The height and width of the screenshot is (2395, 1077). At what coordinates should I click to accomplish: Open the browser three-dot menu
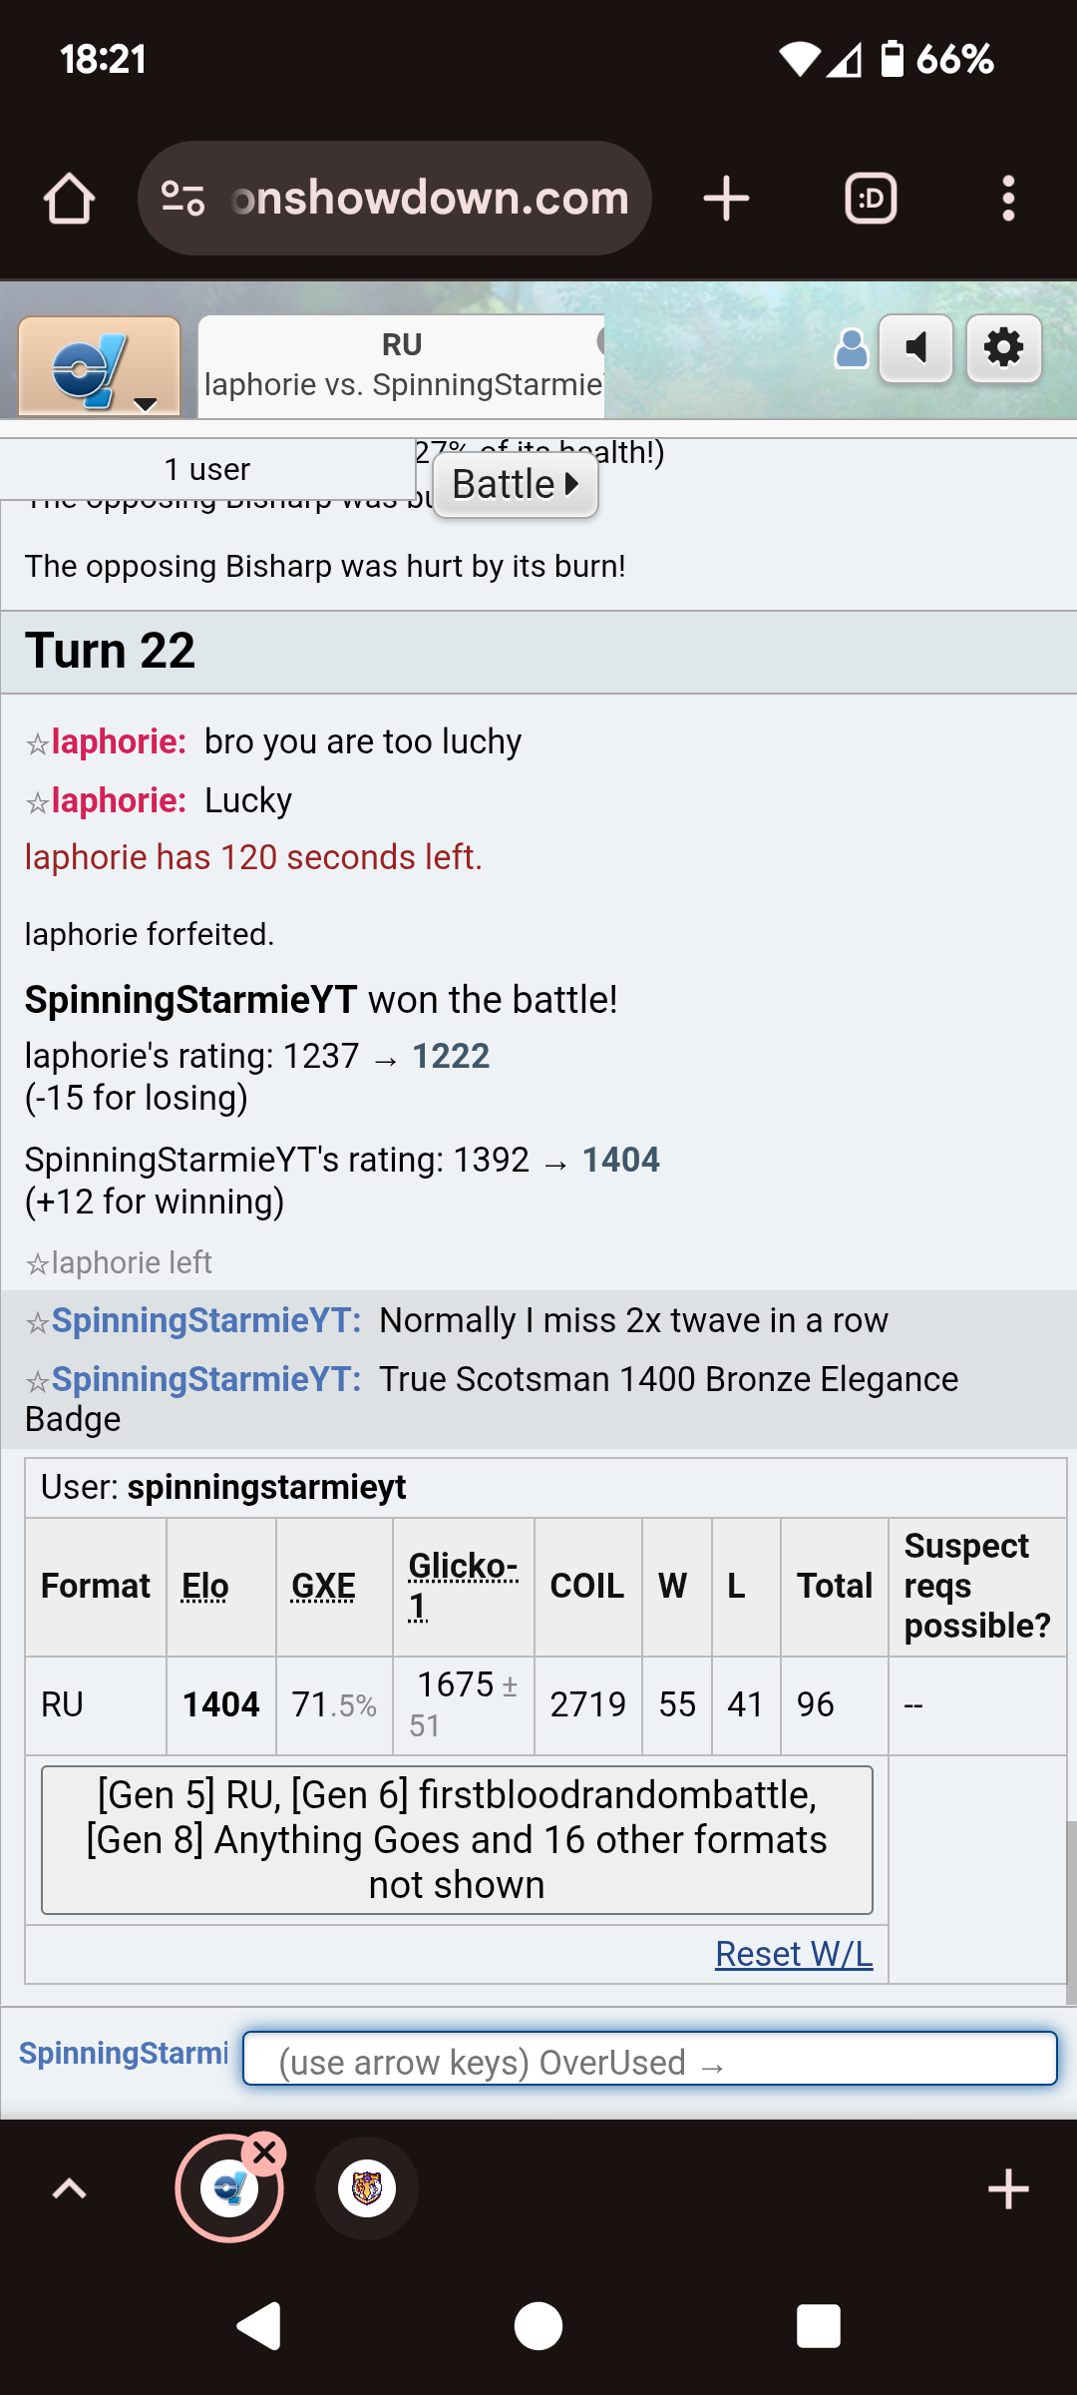(1008, 199)
